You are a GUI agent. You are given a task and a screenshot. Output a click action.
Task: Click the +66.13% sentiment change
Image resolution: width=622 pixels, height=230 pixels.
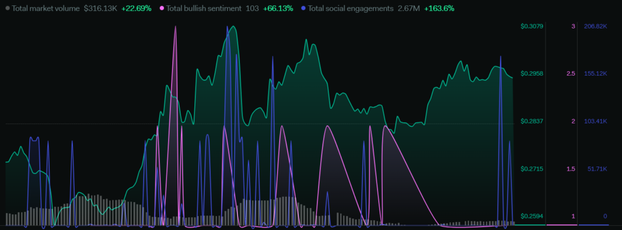(278, 8)
